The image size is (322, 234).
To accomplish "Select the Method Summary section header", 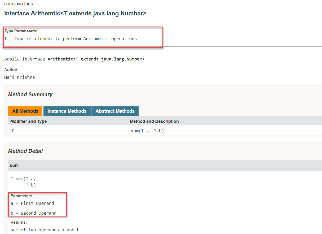I will coord(30,94).
